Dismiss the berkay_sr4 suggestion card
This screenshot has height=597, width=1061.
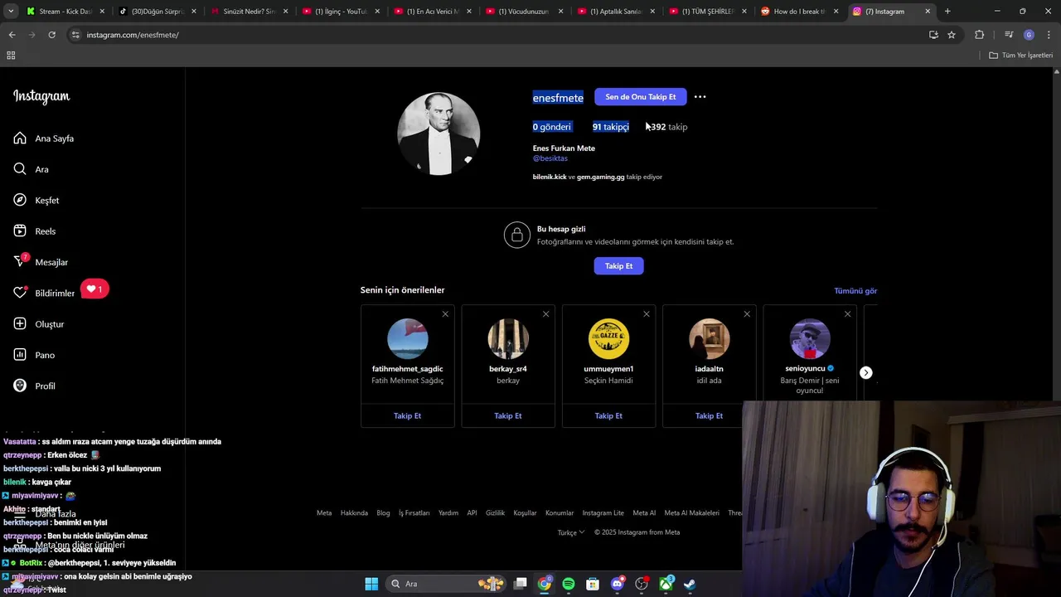[545, 314]
